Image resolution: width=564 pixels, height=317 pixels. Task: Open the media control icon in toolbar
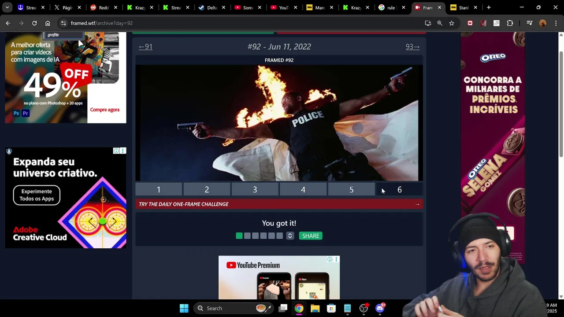[530, 23]
